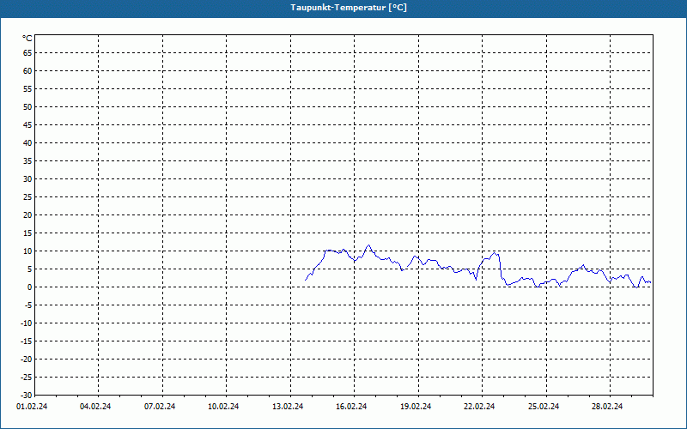Click the Taupunkt-Temperatur [°C] chart title
Image resolution: width=687 pixels, height=429 pixels.
[x=349, y=8]
